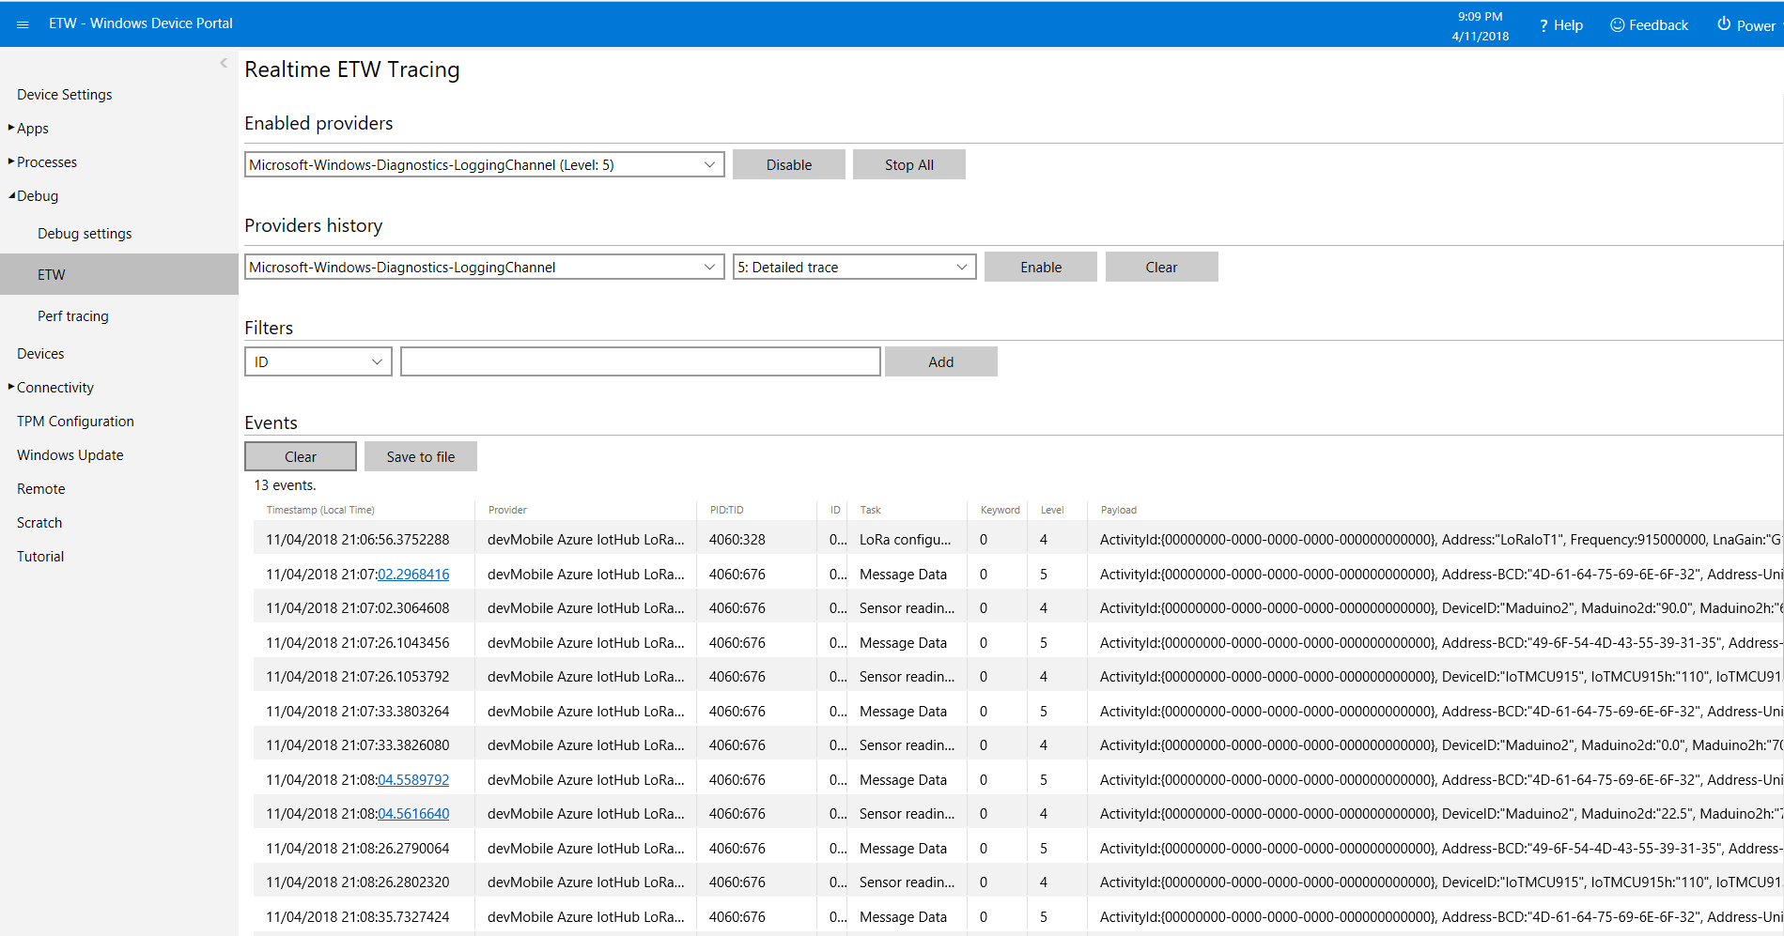Screen dimensions: 1784x936
Task: Select event row at 21:06:56.3752288
Action: (1018, 540)
